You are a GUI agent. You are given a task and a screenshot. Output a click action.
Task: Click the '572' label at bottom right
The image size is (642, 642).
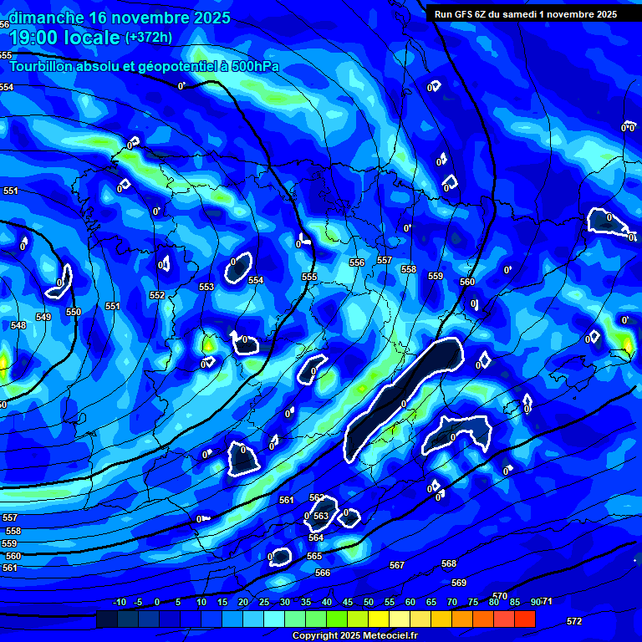coord(574,622)
